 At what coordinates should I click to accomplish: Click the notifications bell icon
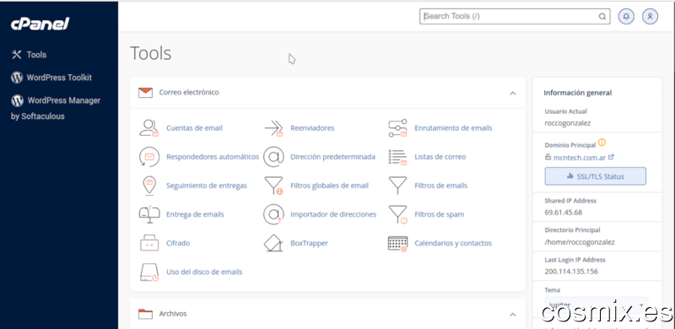(x=626, y=17)
